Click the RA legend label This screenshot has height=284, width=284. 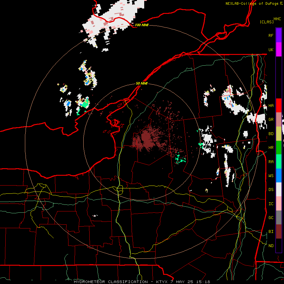271,162
